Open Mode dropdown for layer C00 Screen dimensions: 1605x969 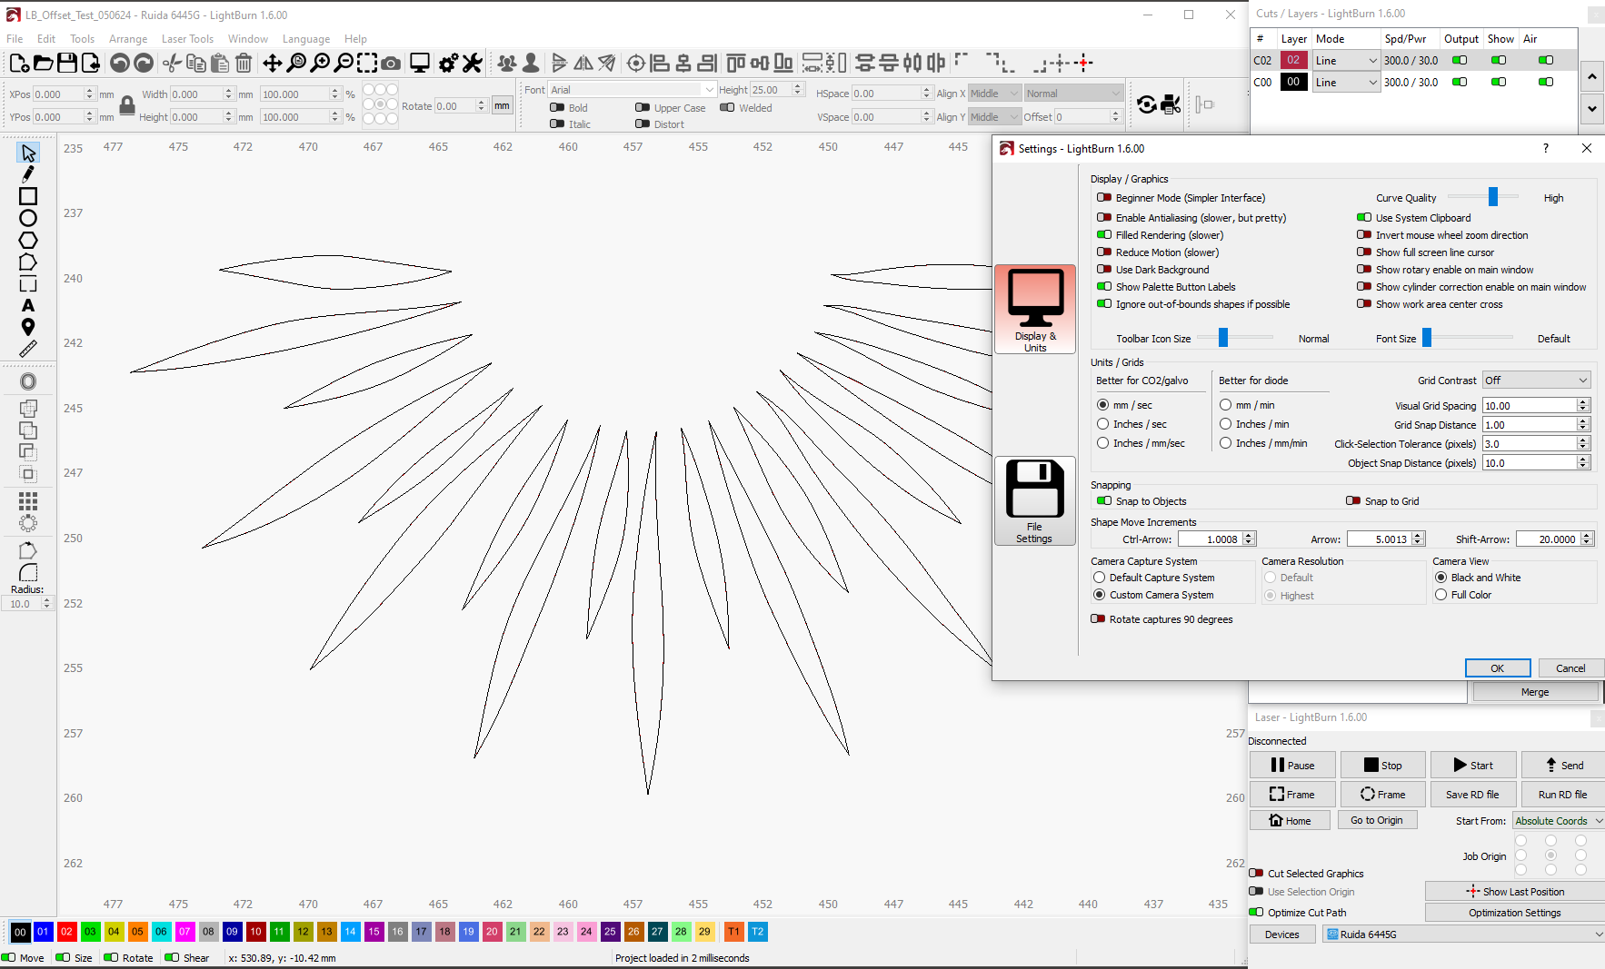1347,83
